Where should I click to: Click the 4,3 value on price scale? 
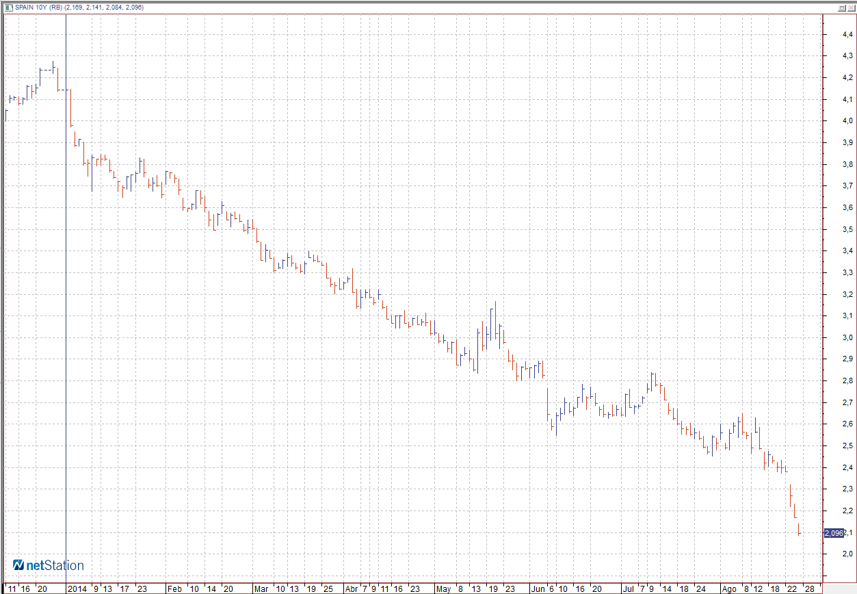point(847,55)
